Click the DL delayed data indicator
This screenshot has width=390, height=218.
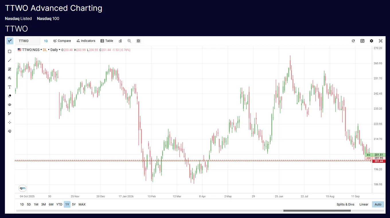[45, 50]
